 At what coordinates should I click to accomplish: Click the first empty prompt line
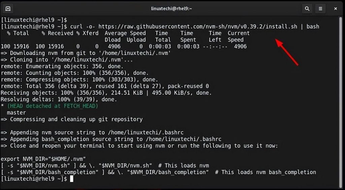click(x=34, y=20)
